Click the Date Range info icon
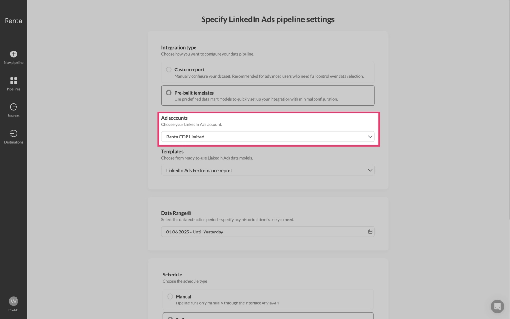This screenshot has height=319, width=510. pos(189,213)
